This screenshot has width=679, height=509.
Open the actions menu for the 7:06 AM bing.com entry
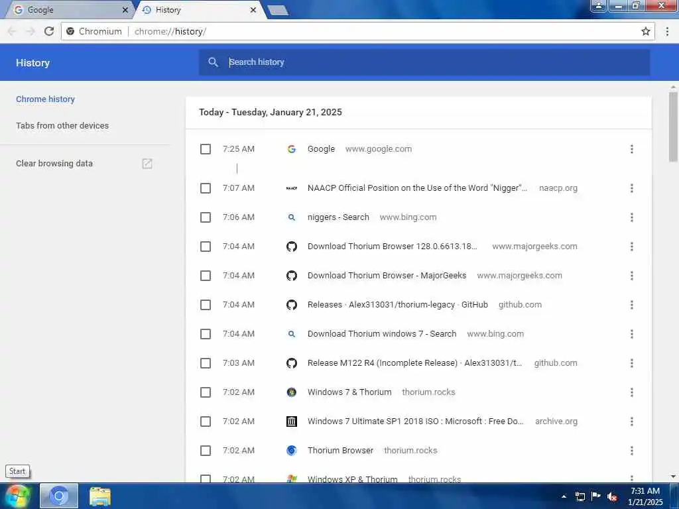tap(632, 217)
